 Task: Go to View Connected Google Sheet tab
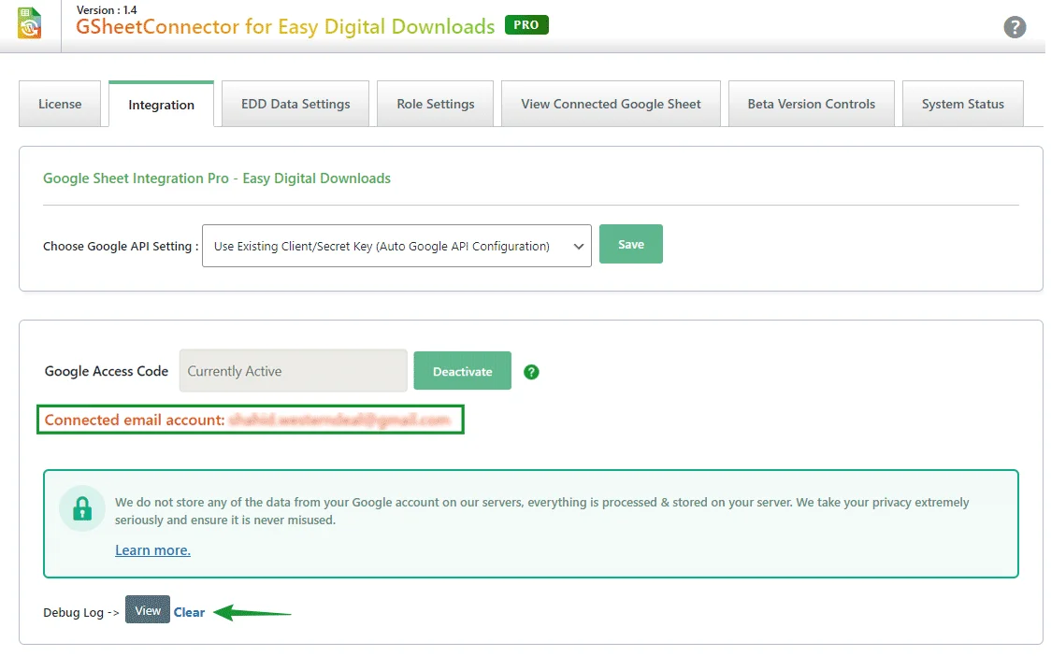pos(611,104)
